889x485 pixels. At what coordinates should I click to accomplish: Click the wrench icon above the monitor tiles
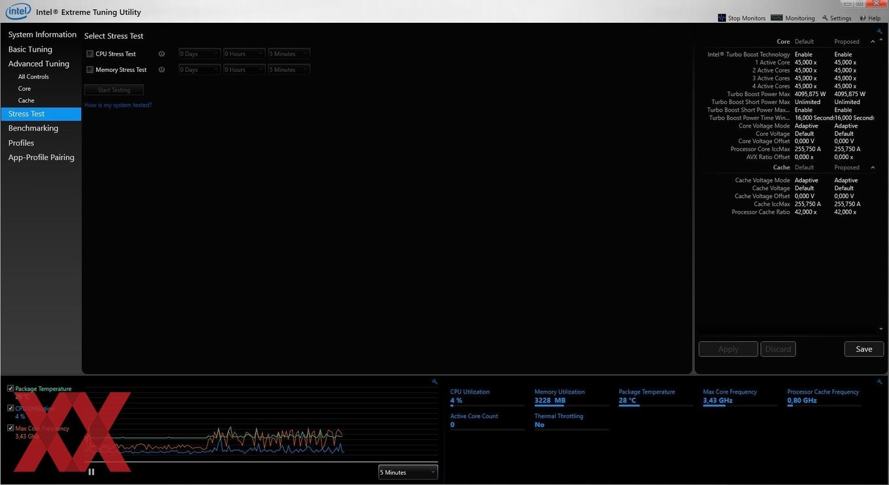pos(879,382)
